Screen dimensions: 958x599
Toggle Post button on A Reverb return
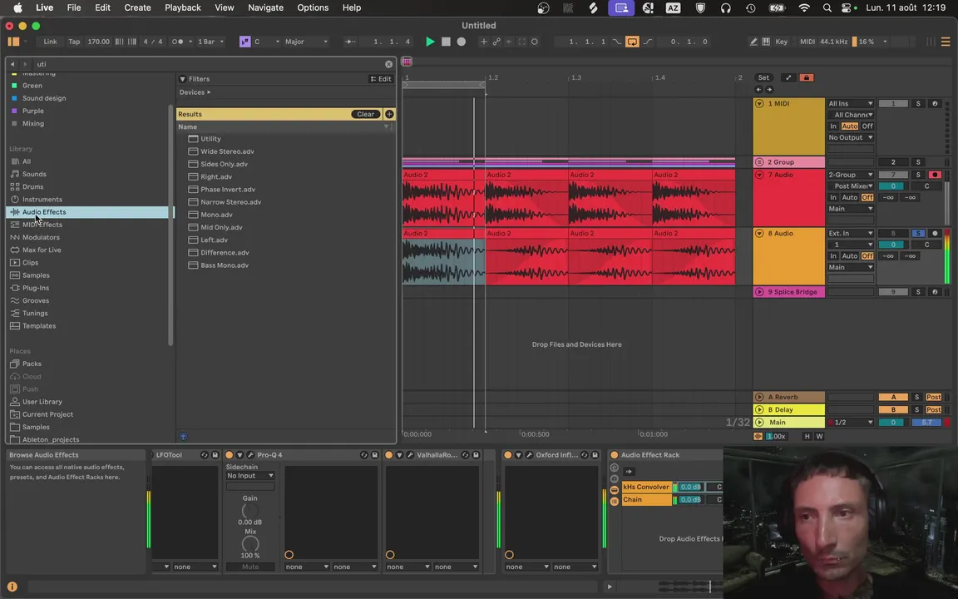[x=934, y=398]
